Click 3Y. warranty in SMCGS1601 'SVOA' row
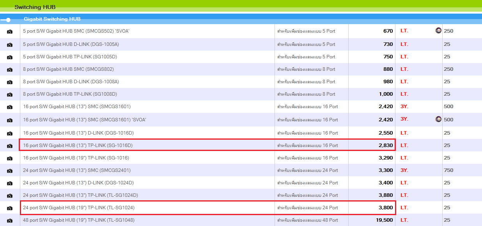The width and height of the screenshot is (482, 226). (x=404, y=119)
